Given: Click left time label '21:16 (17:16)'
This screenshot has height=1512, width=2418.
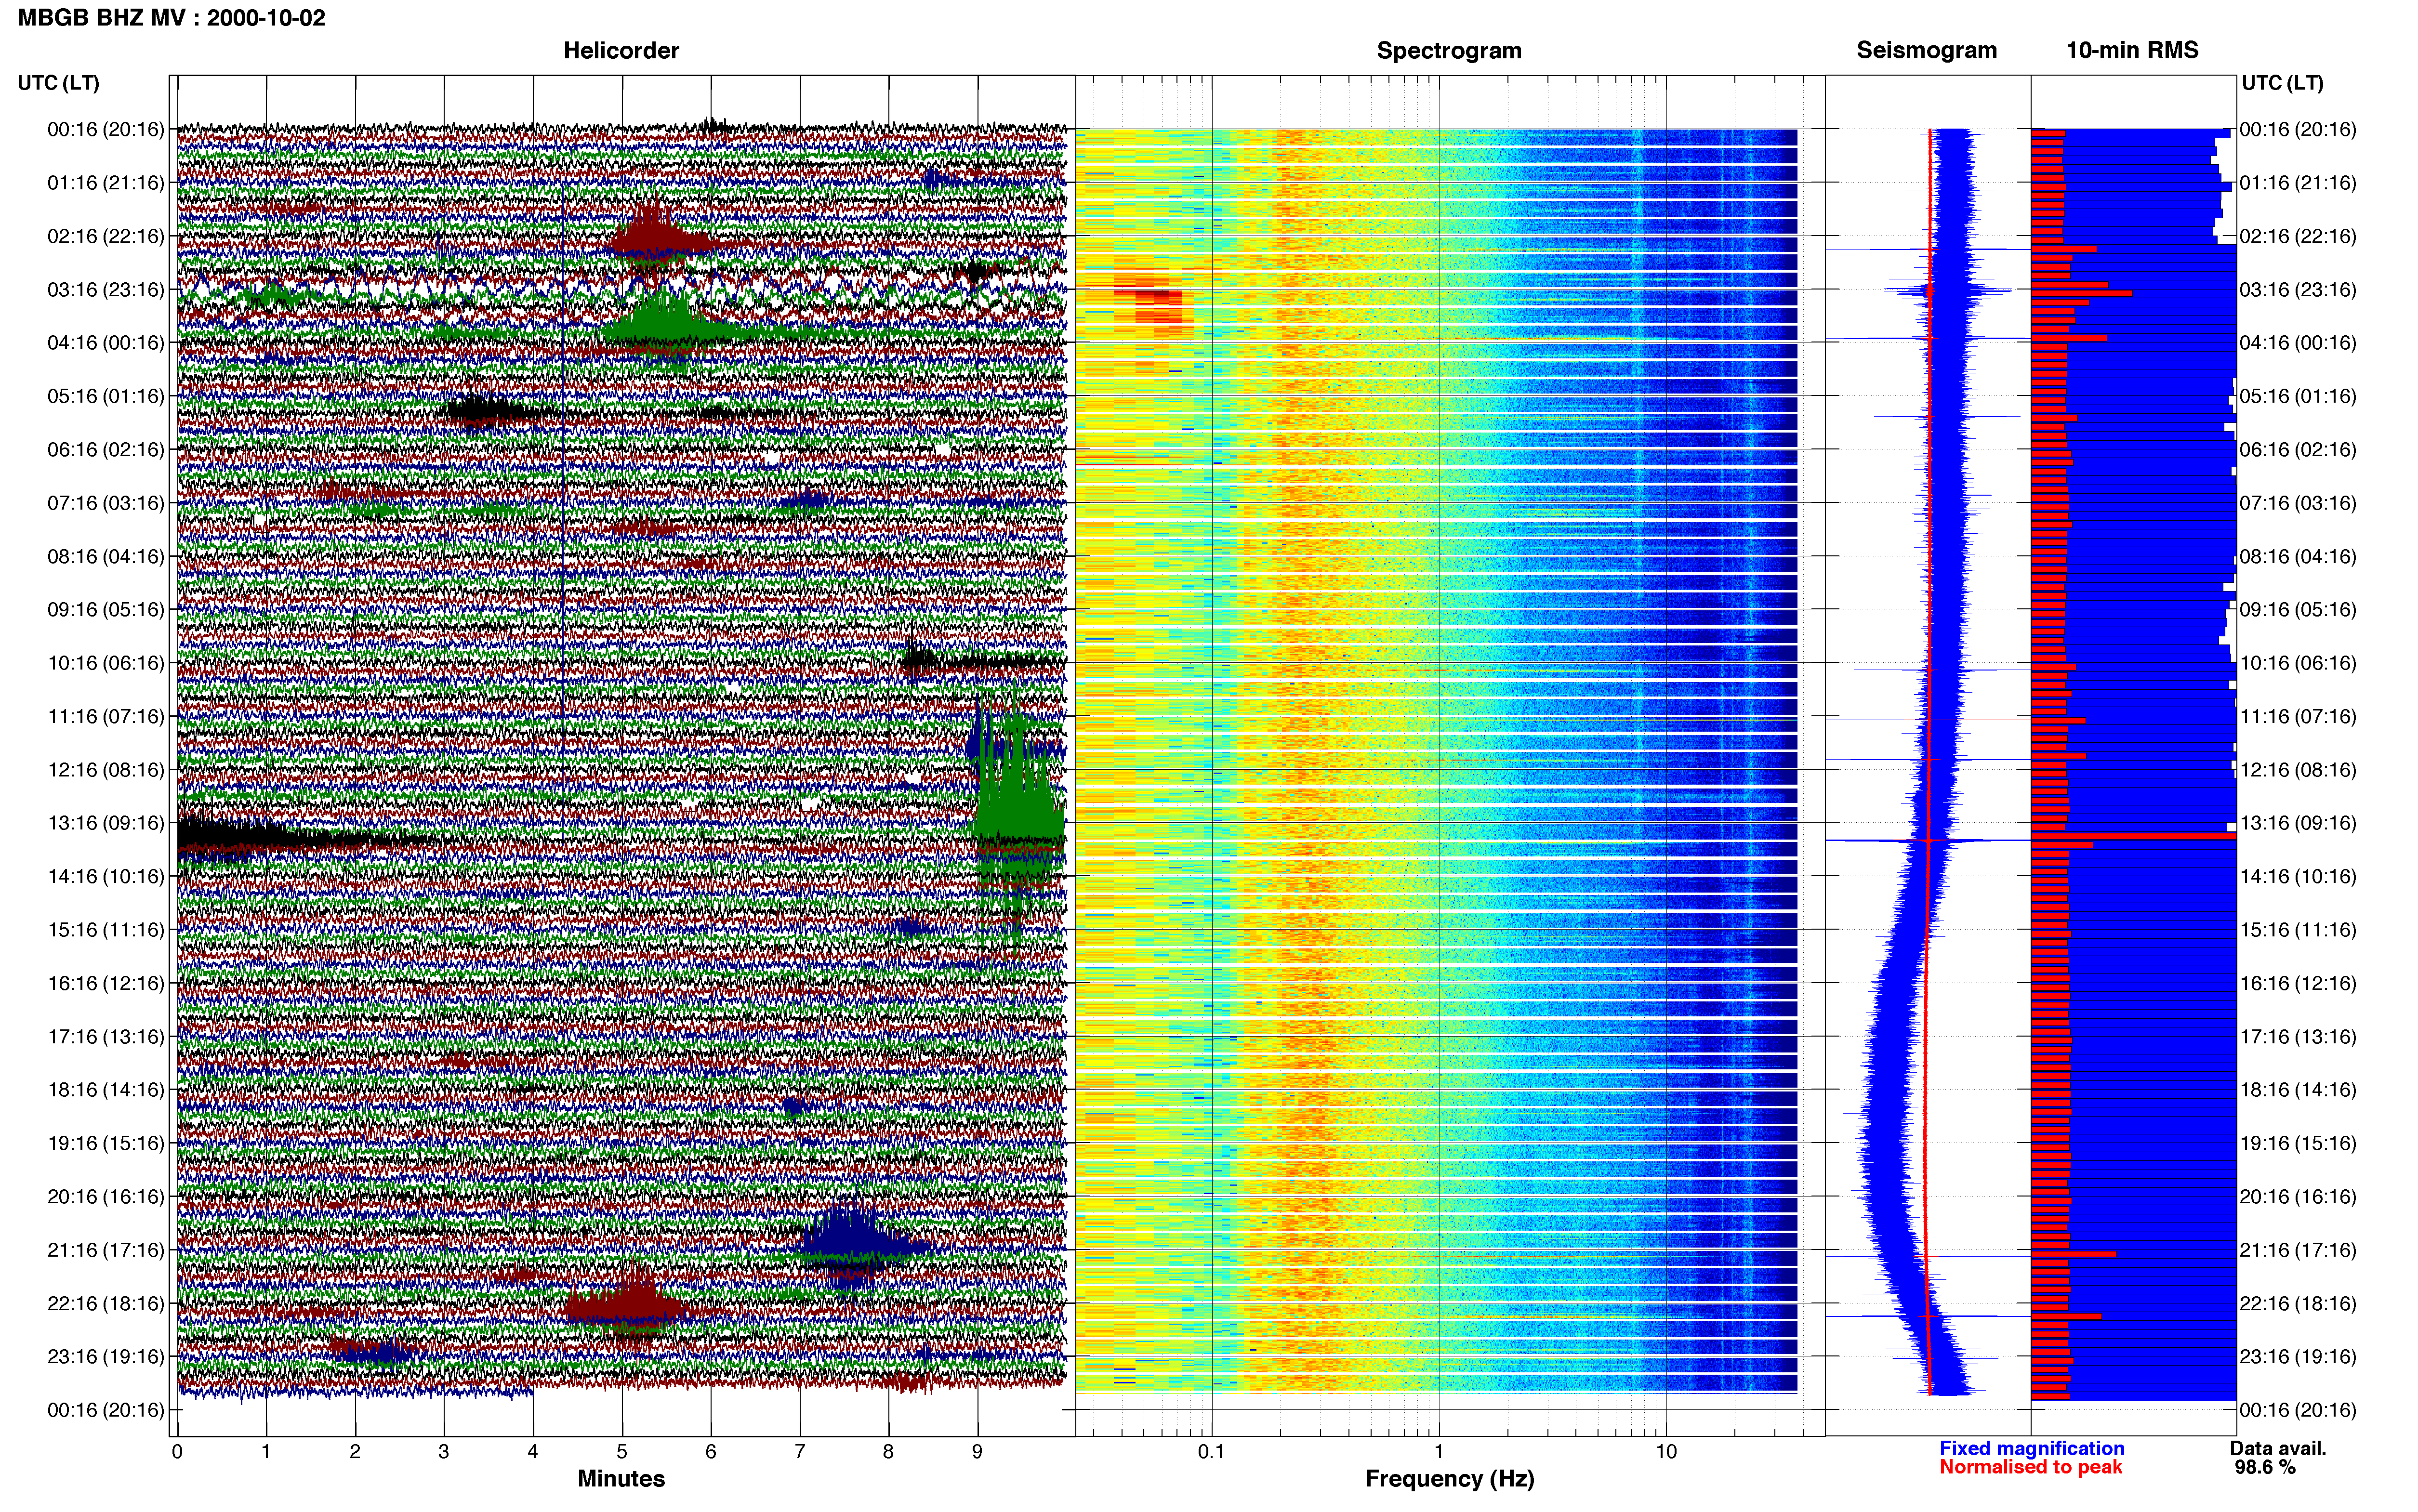Looking at the screenshot, I should (x=105, y=1249).
